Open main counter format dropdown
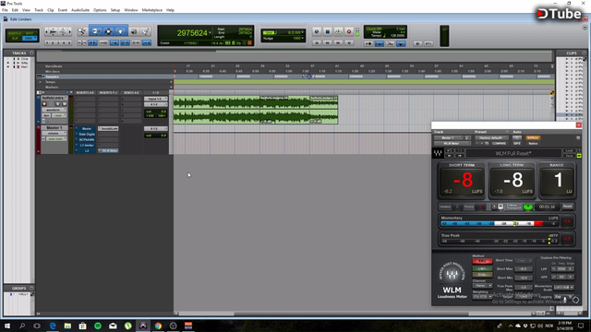The width and height of the screenshot is (591, 332). [x=210, y=33]
